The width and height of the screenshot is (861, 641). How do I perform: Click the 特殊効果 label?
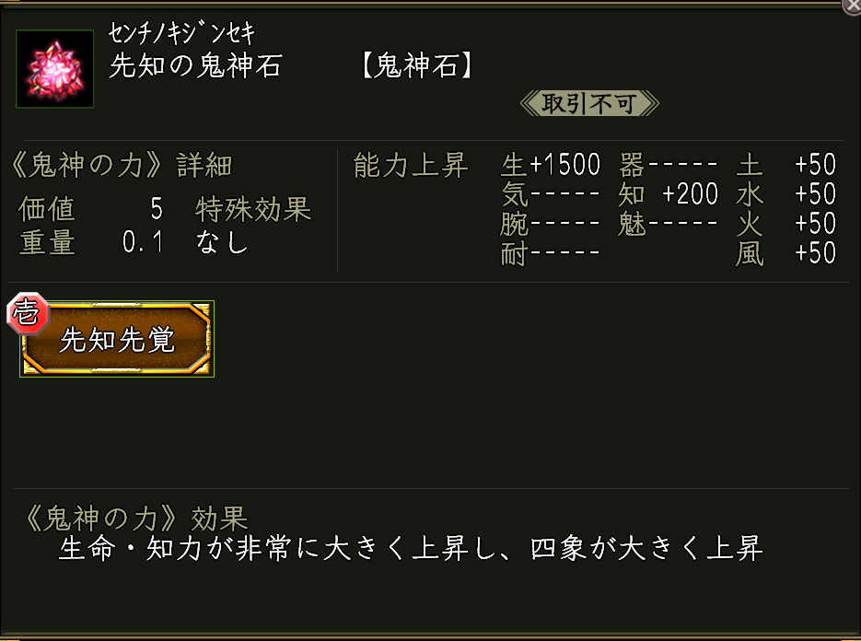click(x=253, y=209)
